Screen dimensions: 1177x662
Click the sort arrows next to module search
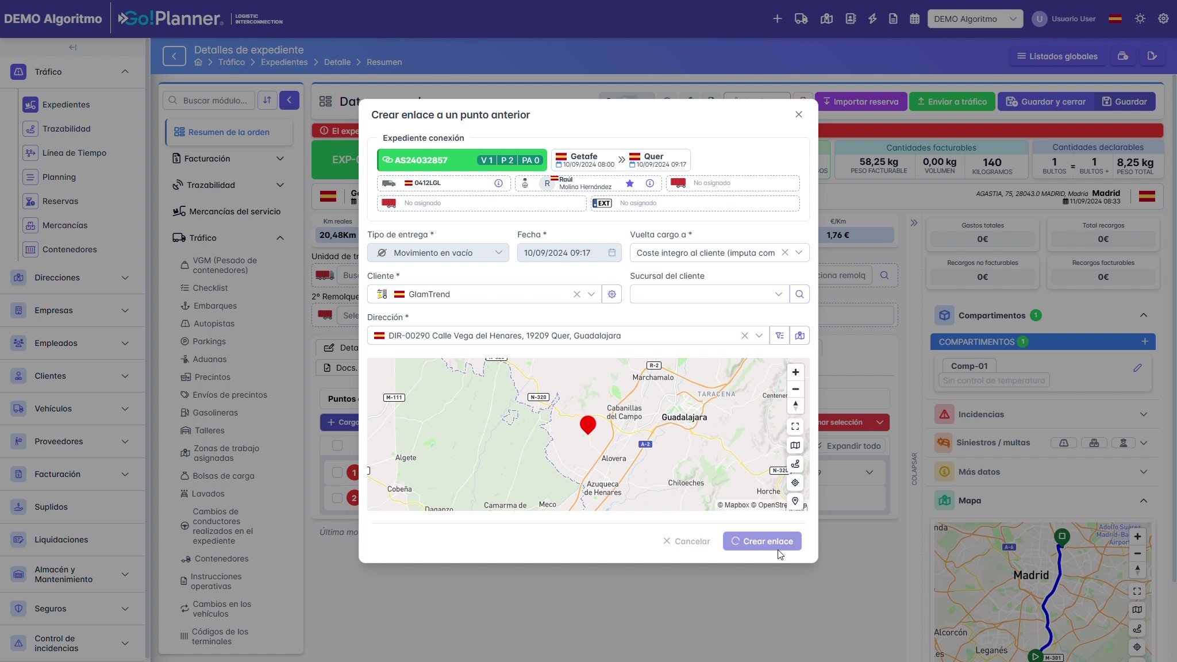coord(267,101)
